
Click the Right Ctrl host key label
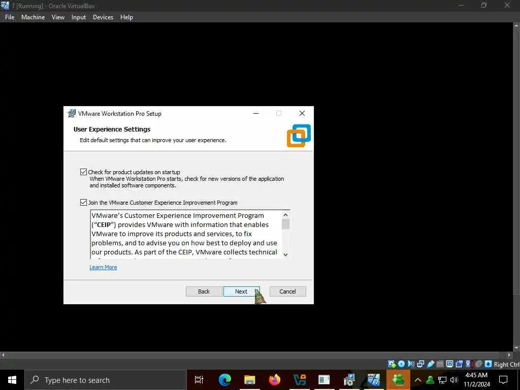pos(506,364)
